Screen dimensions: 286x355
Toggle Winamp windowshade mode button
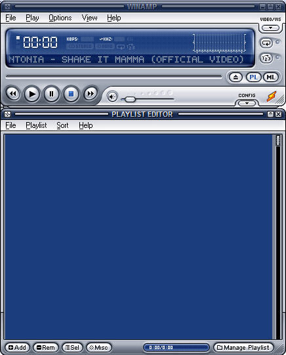coord(270,7)
